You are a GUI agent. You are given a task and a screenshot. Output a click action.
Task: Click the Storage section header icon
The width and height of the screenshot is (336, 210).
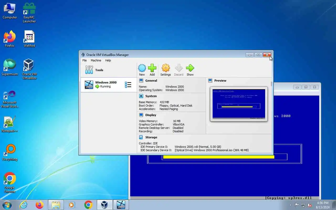[x=141, y=137]
